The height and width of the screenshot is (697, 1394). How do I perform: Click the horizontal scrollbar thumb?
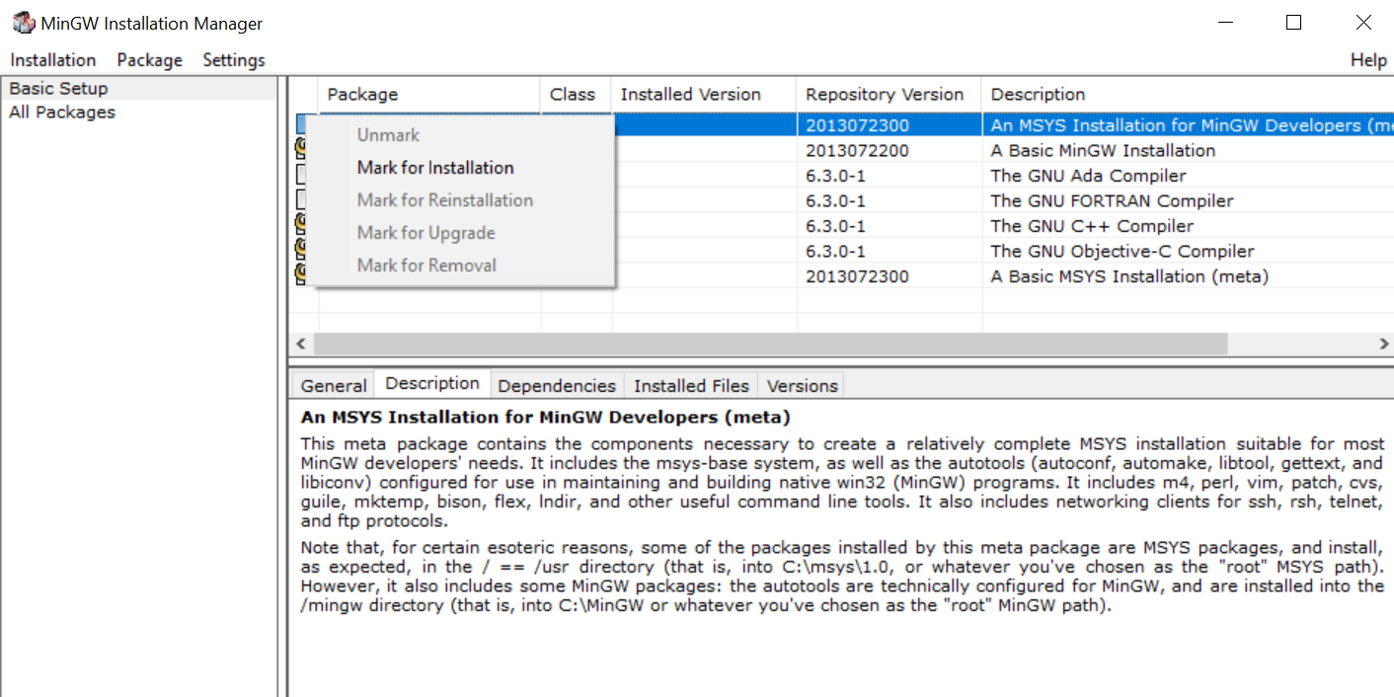[770, 344]
